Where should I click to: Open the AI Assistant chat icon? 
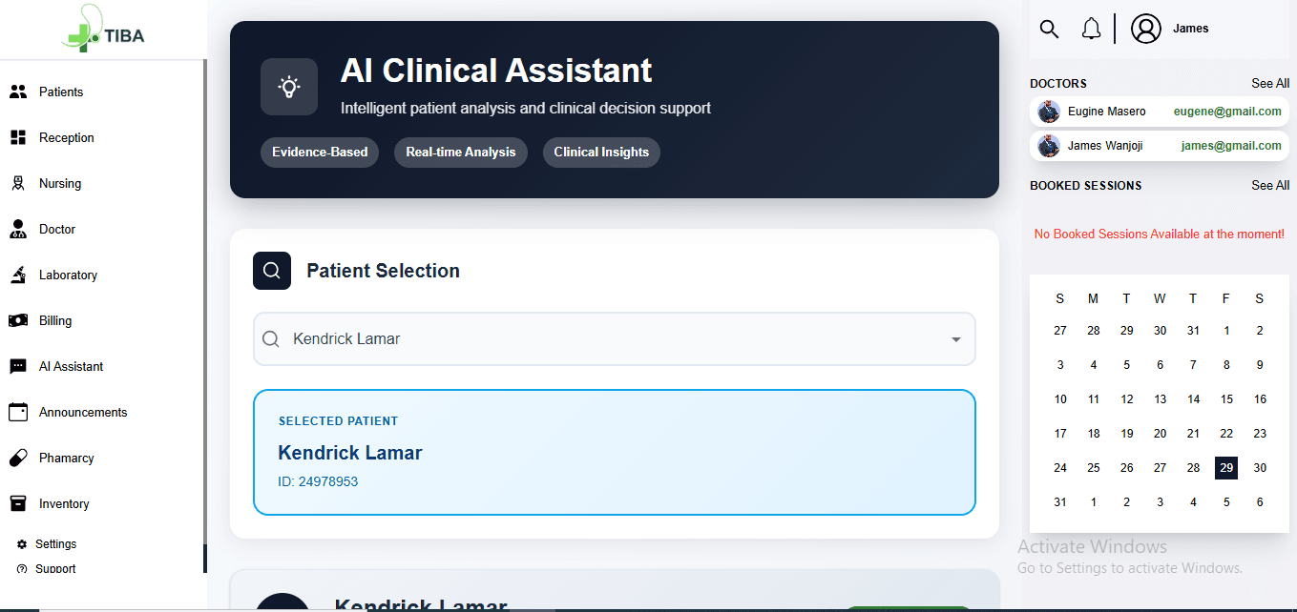(x=18, y=367)
